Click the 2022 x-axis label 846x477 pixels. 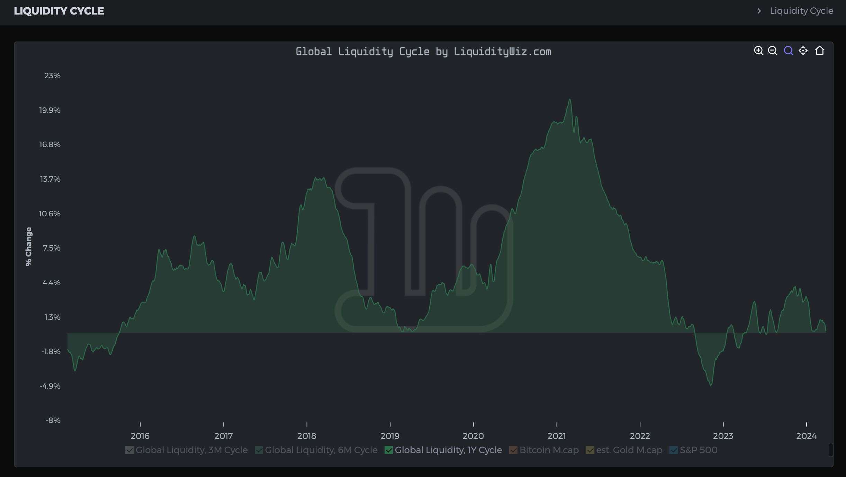coord(640,436)
